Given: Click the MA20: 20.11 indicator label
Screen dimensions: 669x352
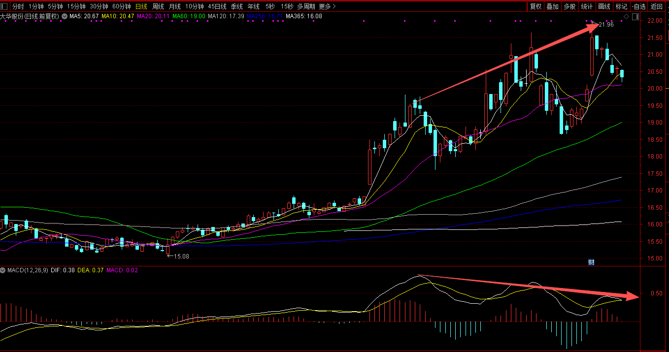Looking at the screenshot, I should point(153,16).
